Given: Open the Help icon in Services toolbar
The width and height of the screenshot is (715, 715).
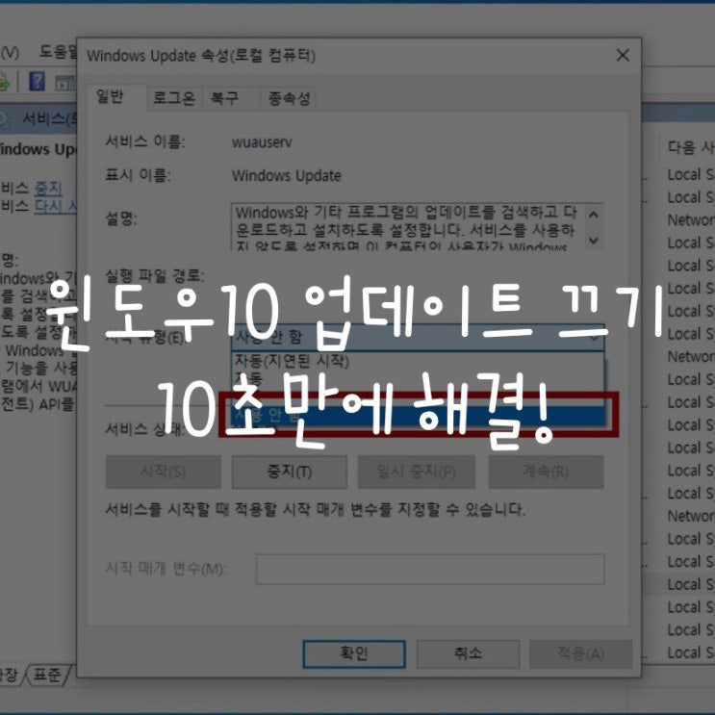Looking at the screenshot, I should coord(37,82).
